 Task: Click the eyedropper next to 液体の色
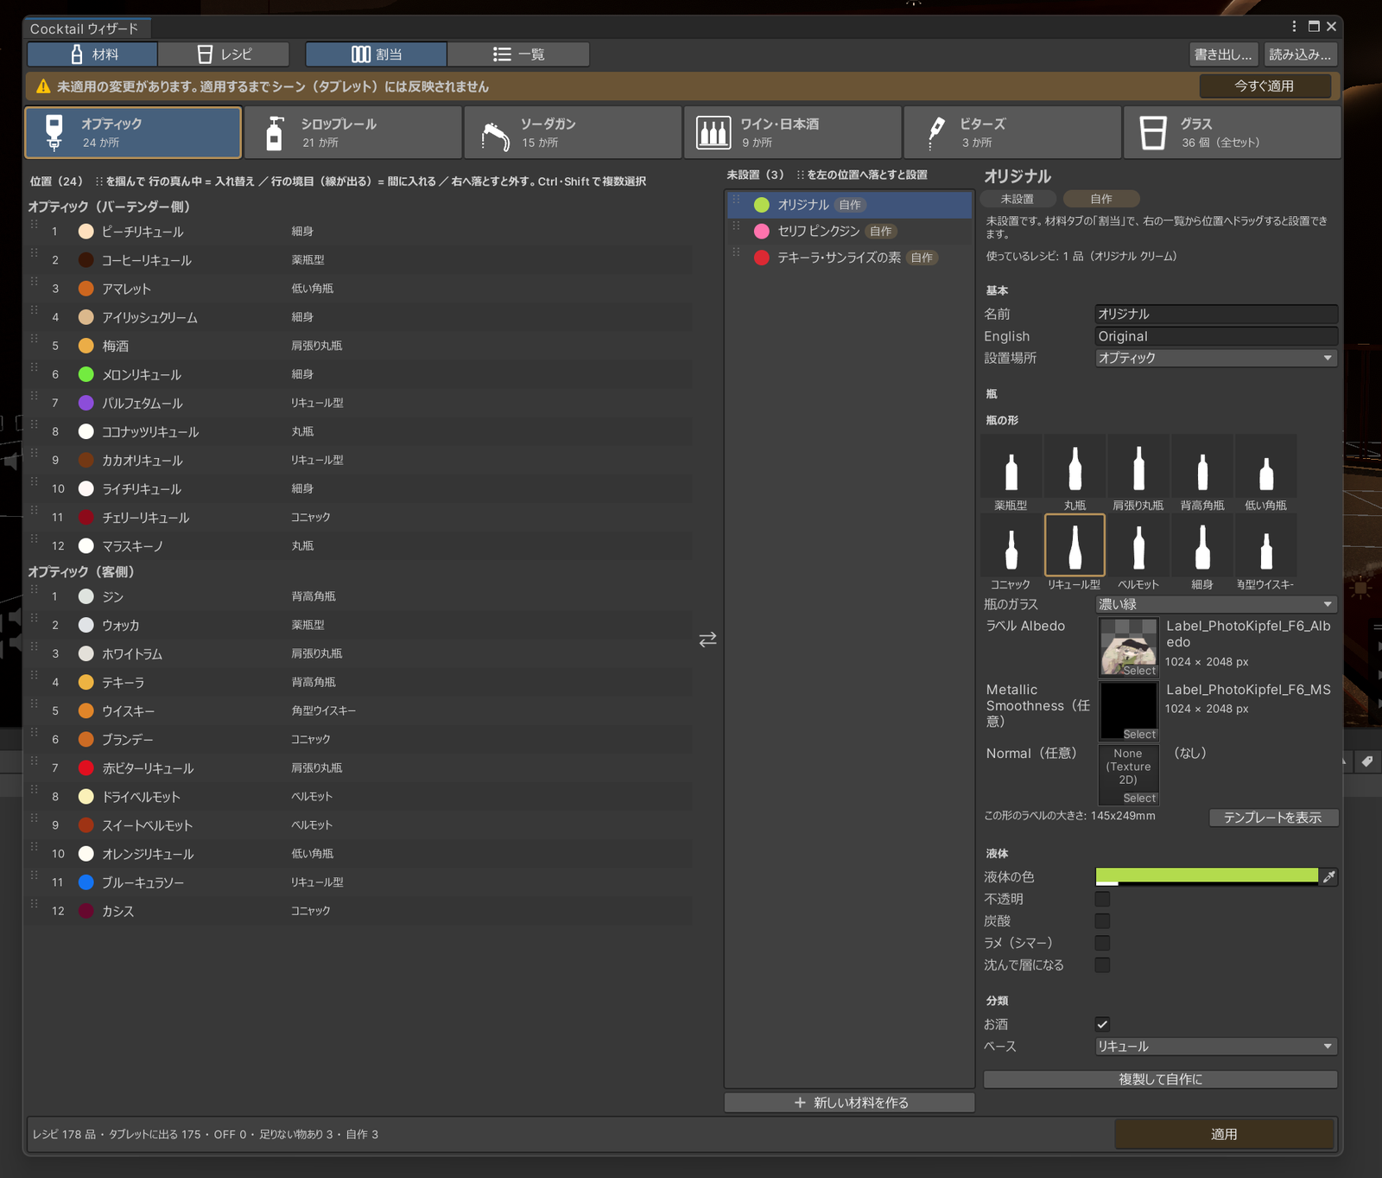[x=1329, y=876]
